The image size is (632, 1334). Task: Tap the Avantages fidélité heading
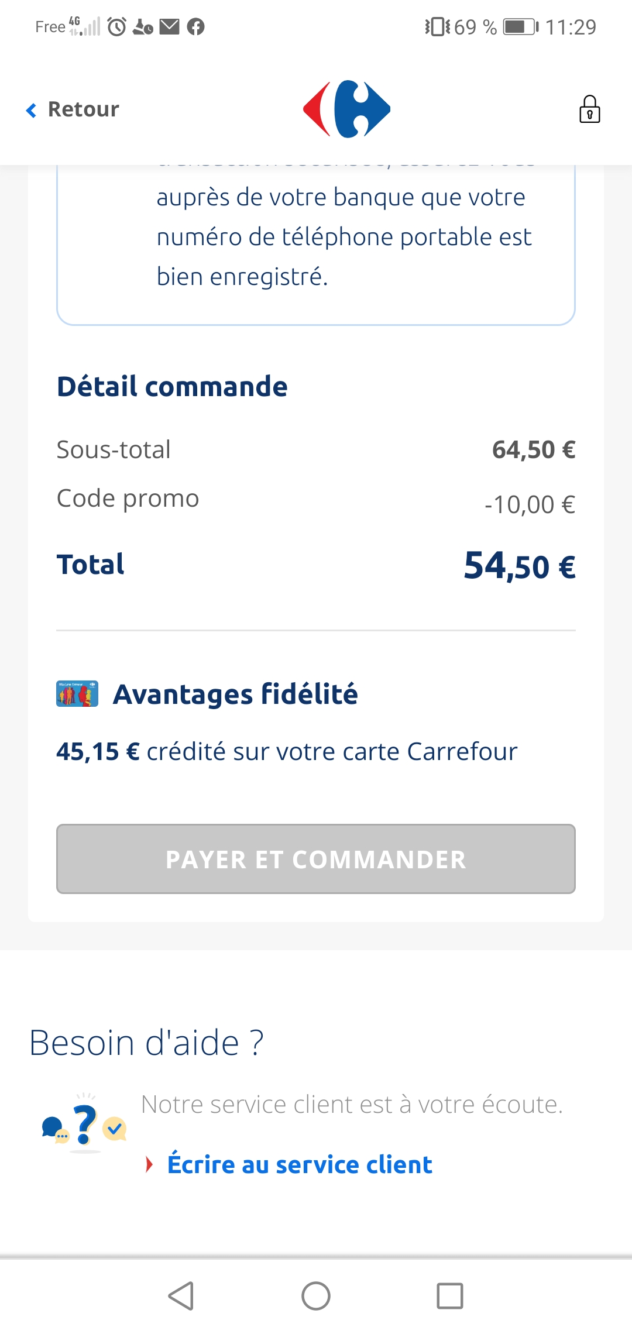pos(235,694)
